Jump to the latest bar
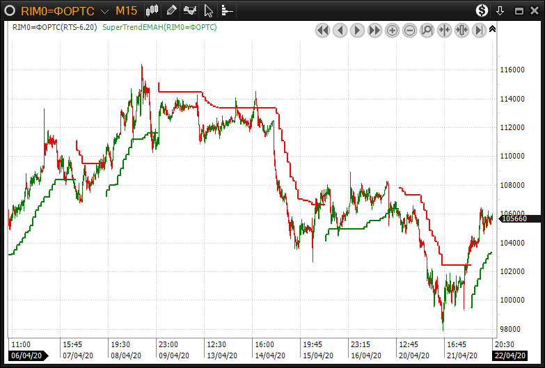The width and height of the screenshot is (545, 368). point(479,30)
